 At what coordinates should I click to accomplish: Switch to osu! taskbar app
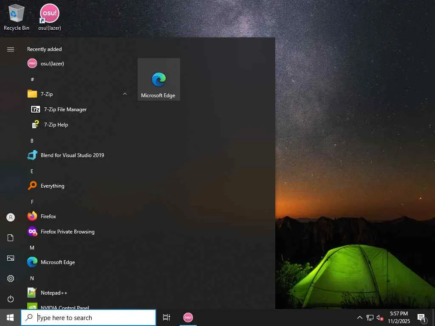coord(188,318)
